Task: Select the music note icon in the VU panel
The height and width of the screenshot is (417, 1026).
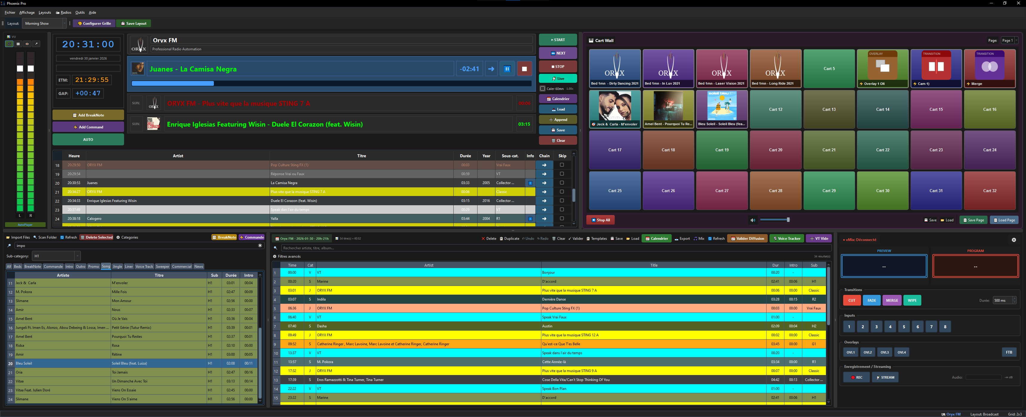Action: point(9,44)
